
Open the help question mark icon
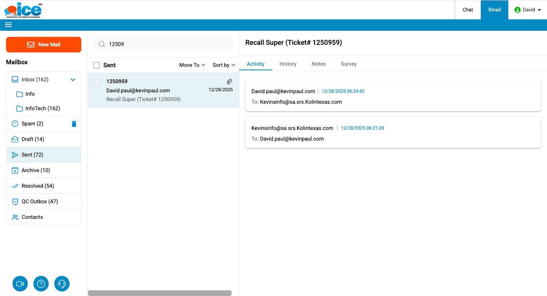(x=41, y=284)
